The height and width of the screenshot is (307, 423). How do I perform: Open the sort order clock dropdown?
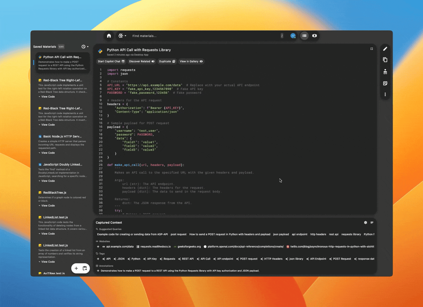coord(85,47)
